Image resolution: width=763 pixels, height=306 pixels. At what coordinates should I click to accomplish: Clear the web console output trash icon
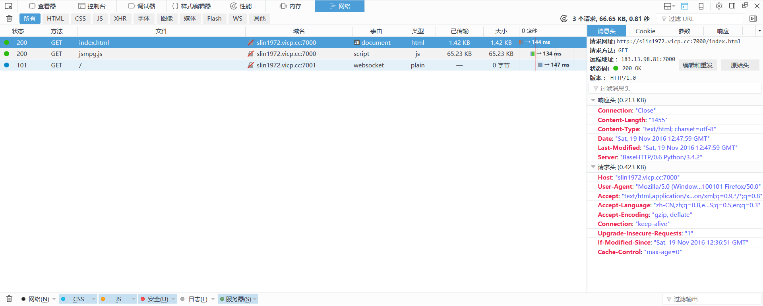pos(9,299)
